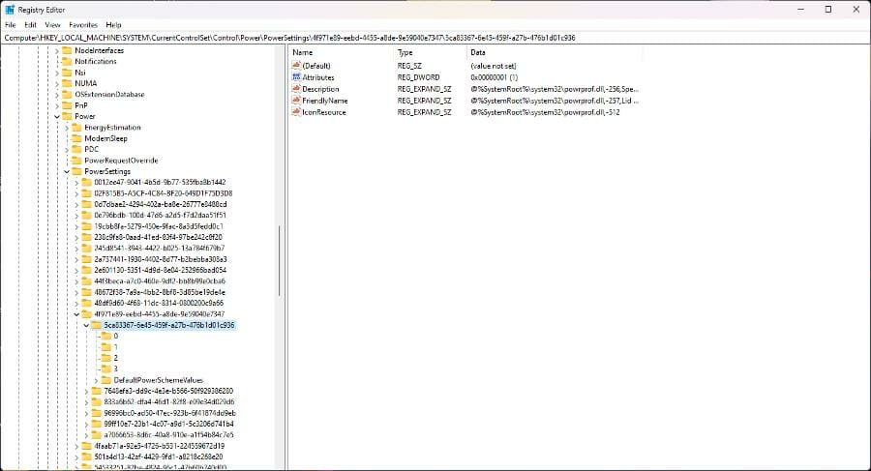
Task: Click the tree pane vertical scrollbar thumb
Action: (280, 261)
